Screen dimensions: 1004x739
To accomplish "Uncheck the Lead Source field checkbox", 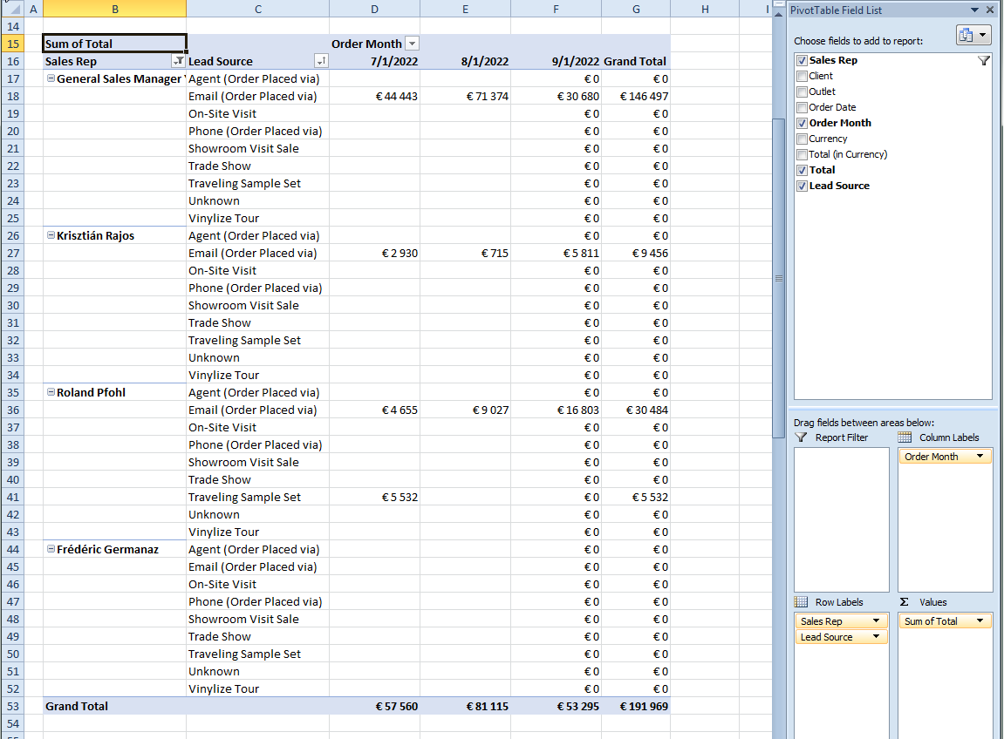I will pyautogui.click(x=802, y=186).
